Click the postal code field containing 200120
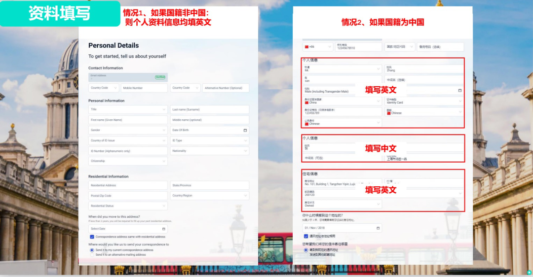The image size is (533, 277). point(342,194)
